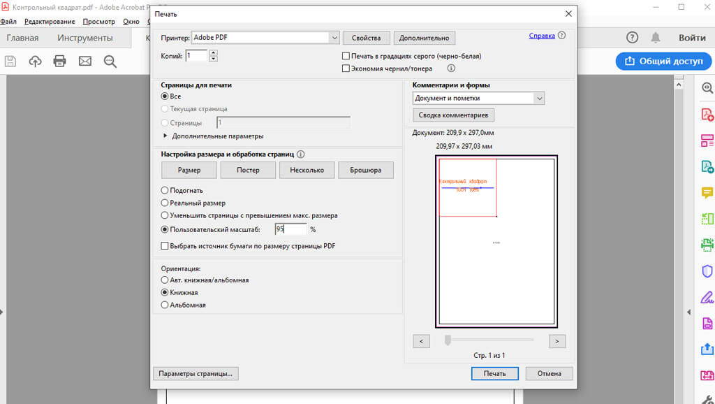The height and width of the screenshot is (404, 715).
Task: Select the Альбомная orientation radio button
Action: click(165, 305)
